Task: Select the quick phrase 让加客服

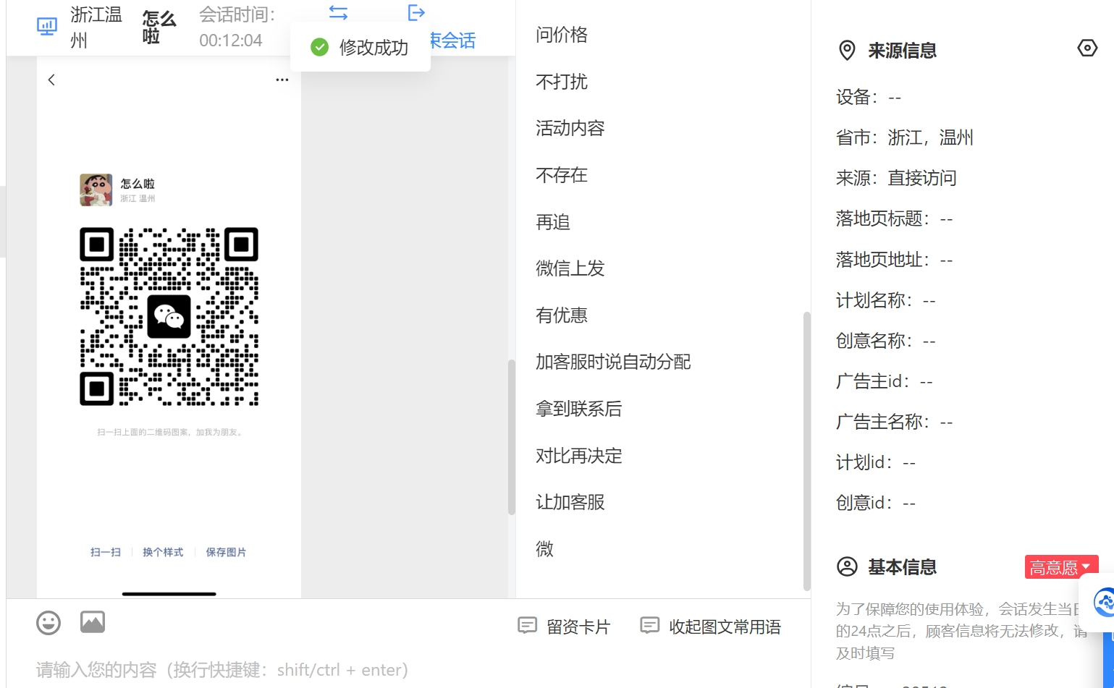Action: click(570, 502)
